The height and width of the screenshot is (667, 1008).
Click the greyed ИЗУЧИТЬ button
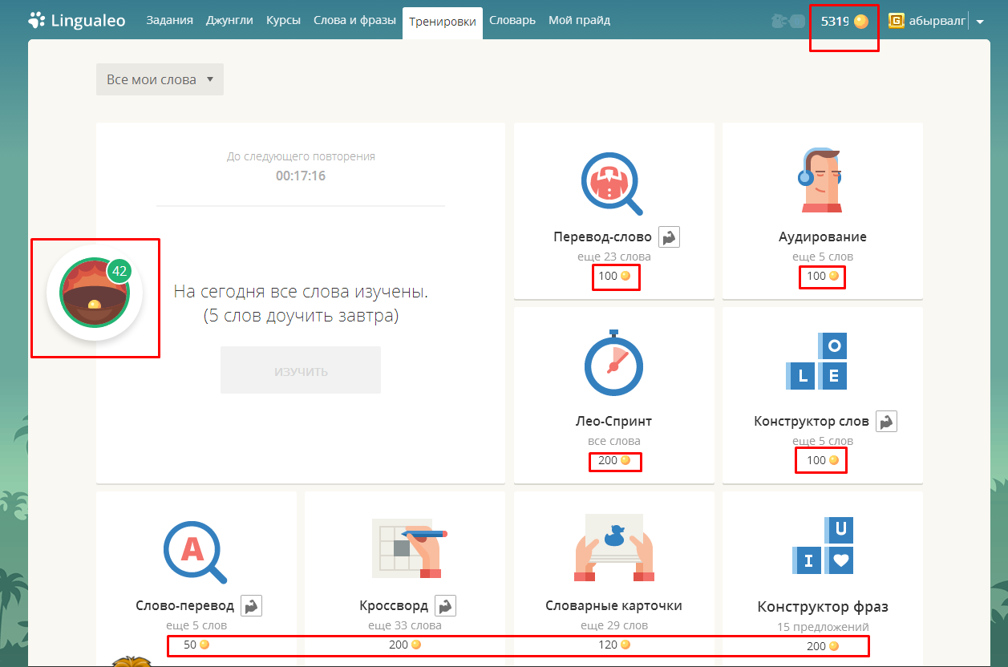(x=301, y=370)
